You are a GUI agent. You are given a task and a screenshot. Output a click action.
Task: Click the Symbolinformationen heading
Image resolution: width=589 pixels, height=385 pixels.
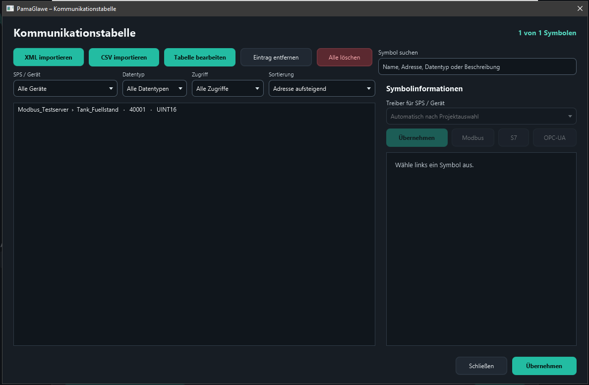pos(424,88)
